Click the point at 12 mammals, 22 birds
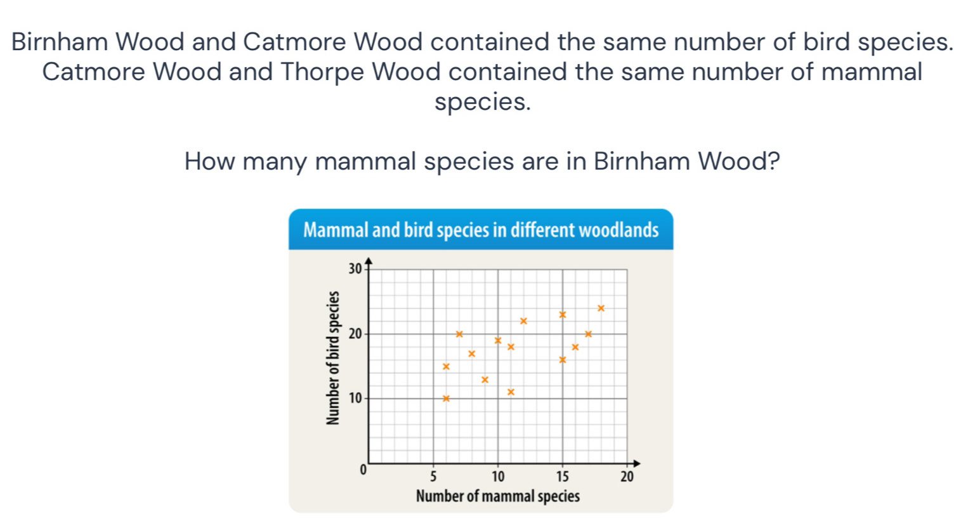The width and height of the screenshot is (975, 528). coord(523,321)
